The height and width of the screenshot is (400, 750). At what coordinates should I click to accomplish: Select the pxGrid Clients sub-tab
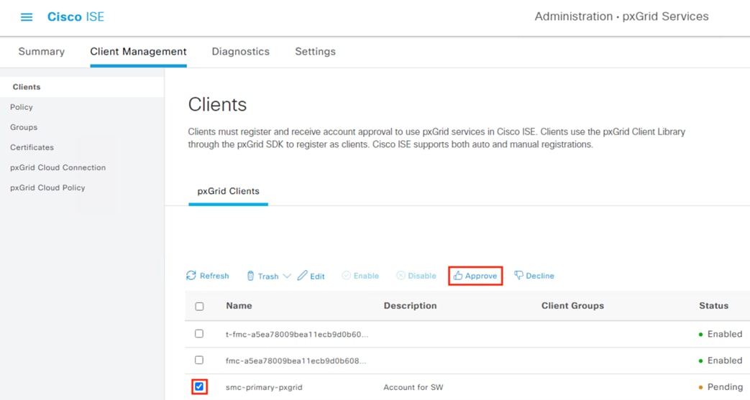pos(228,191)
